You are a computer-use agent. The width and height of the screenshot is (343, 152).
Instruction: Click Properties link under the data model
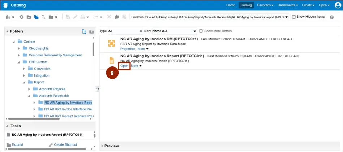(x=128, y=49)
